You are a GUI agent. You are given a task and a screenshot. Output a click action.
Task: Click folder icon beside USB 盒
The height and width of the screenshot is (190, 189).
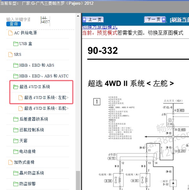pos(16,44)
